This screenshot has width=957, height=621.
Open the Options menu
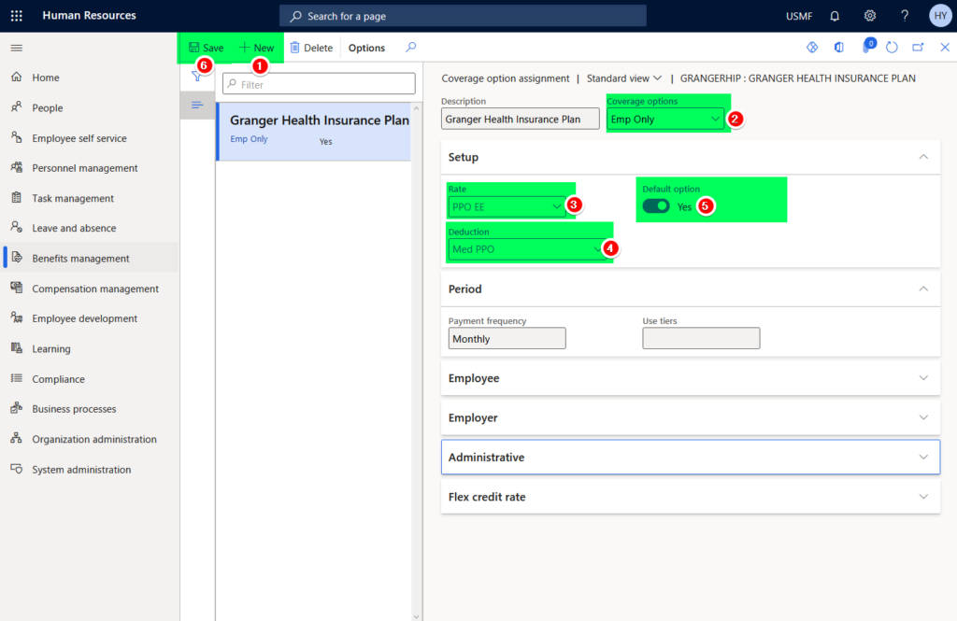point(366,48)
